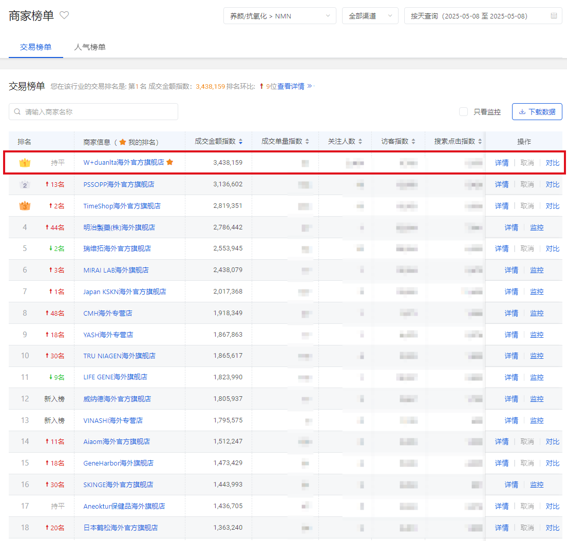Click the 新入榜 label in row 12
Image resolution: width=567 pixels, height=541 pixels.
pyautogui.click(x=54, y=399)
